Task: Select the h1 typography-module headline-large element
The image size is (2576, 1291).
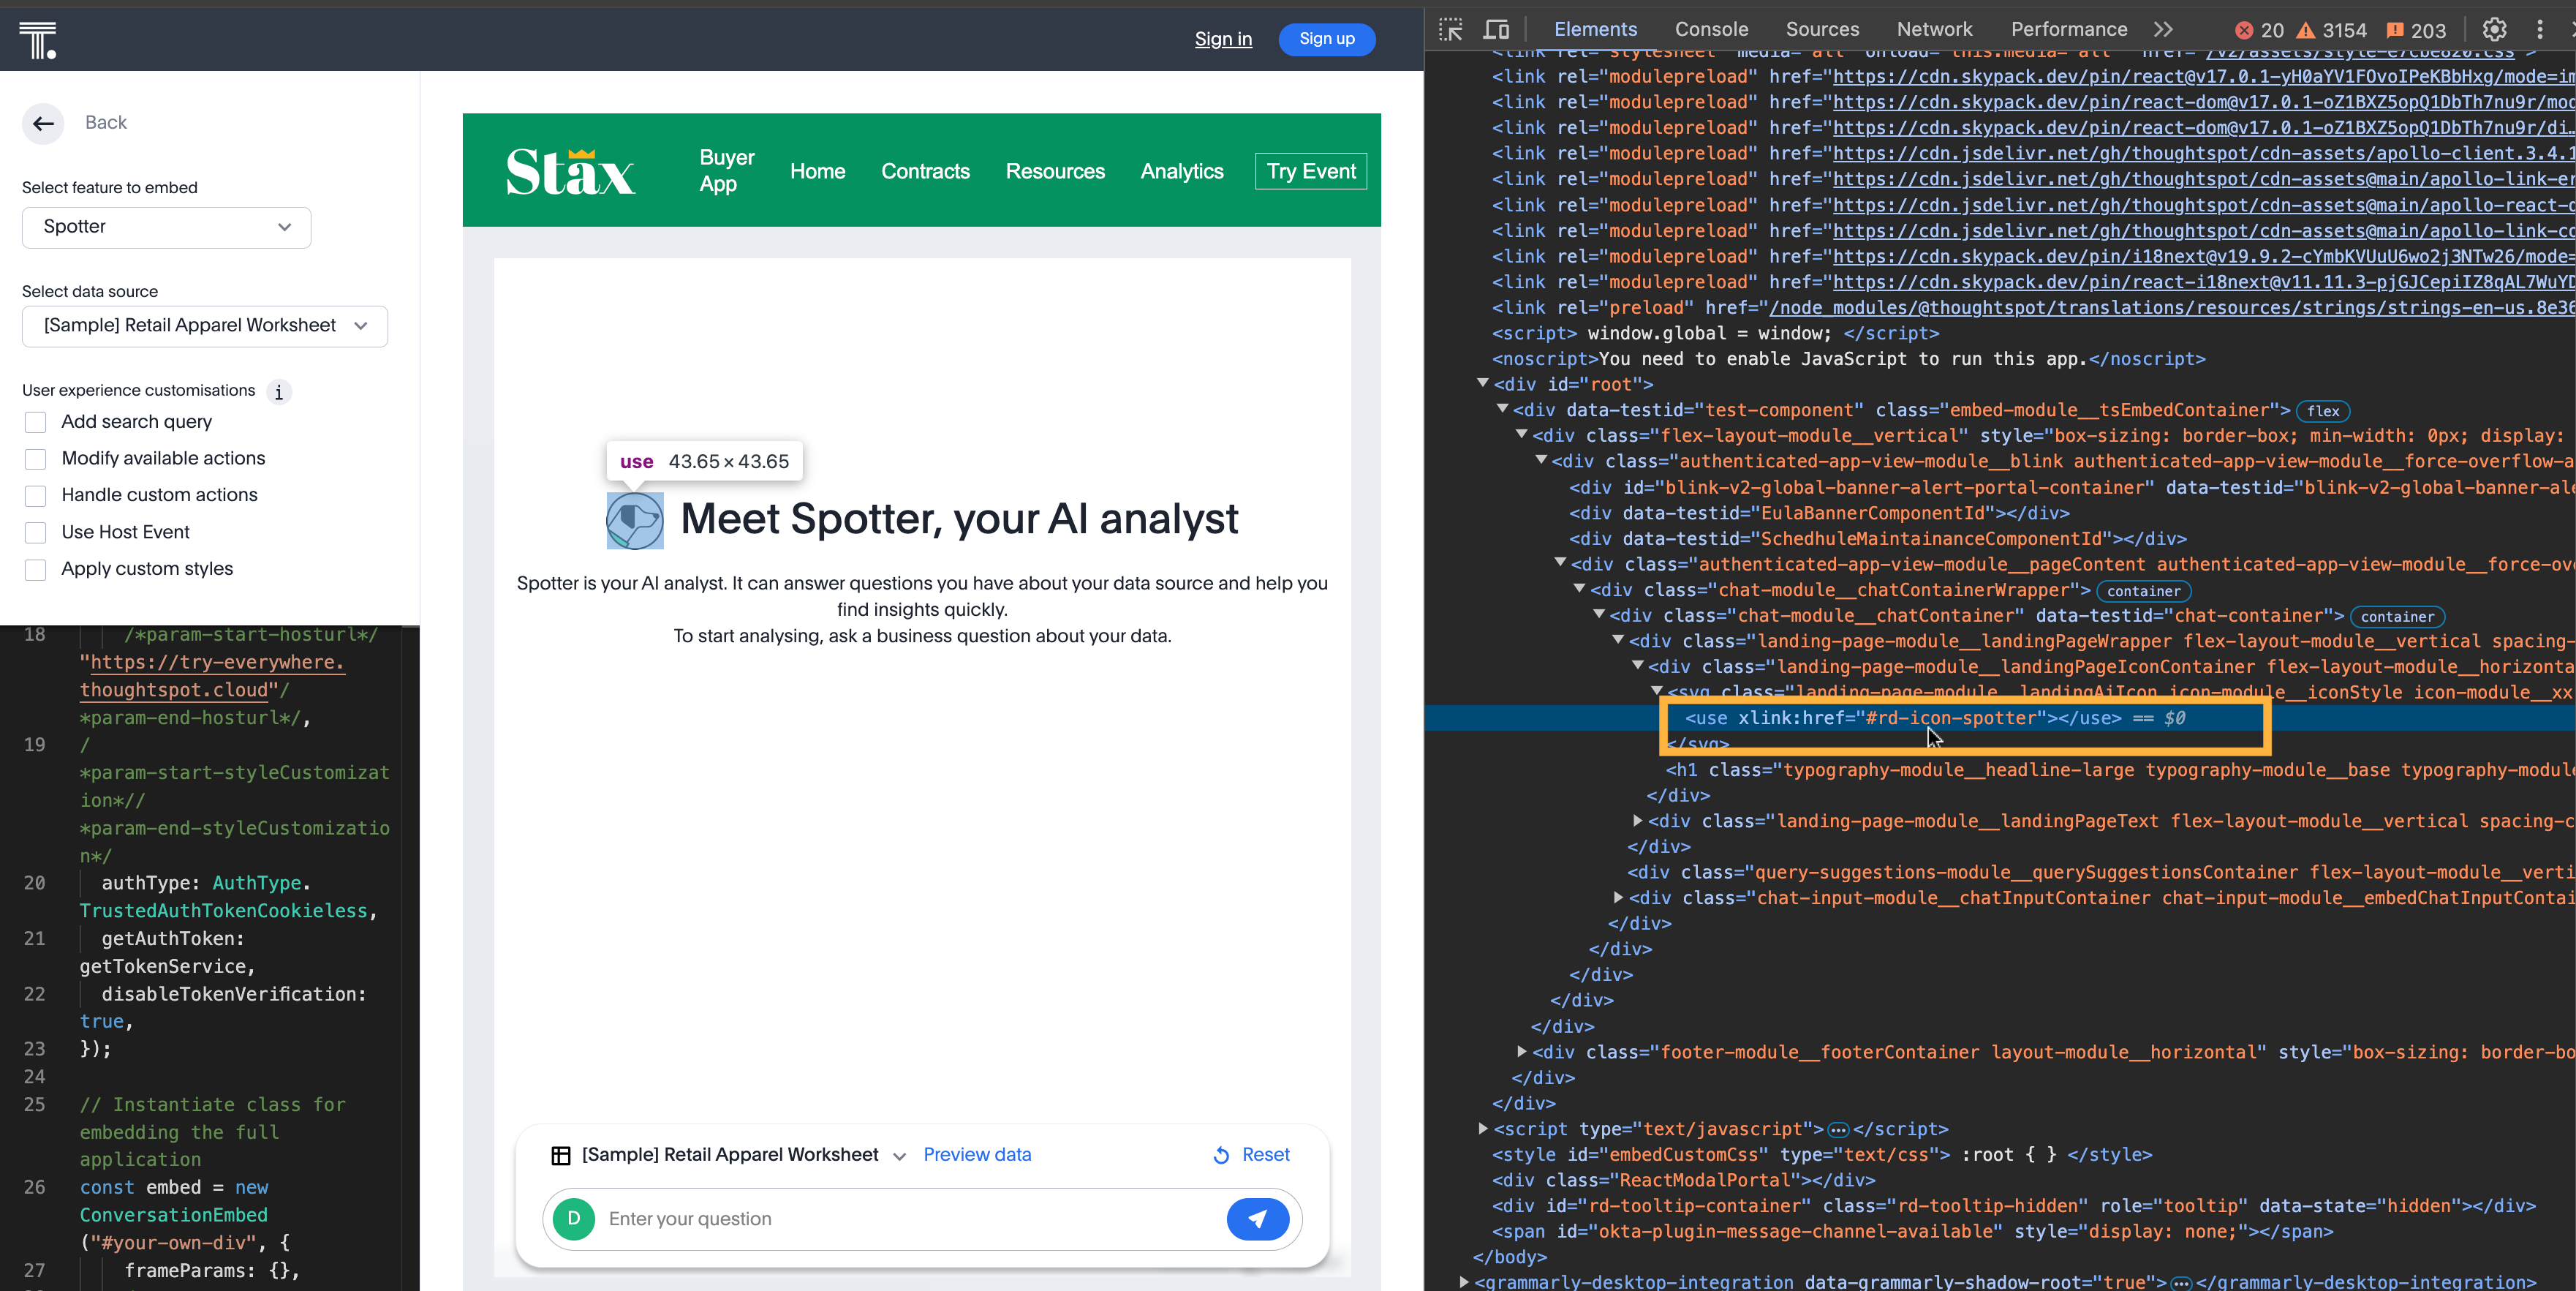Action: 2120,770
